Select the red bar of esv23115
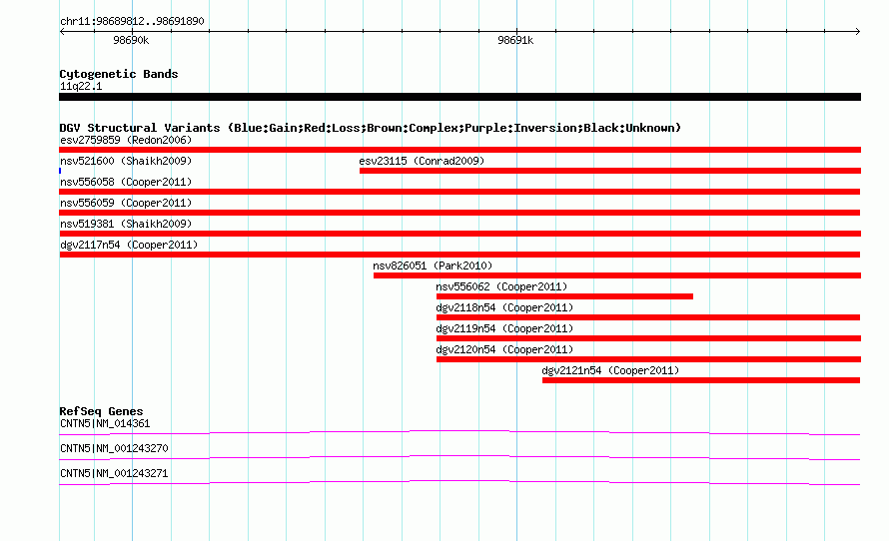Viewport: 889px width, 541px height. point(610,171)
